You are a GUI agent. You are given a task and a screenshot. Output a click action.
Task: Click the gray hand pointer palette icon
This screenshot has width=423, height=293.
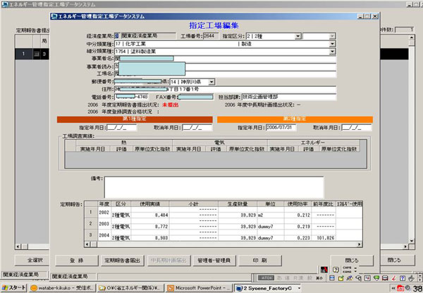coord(411,278)
